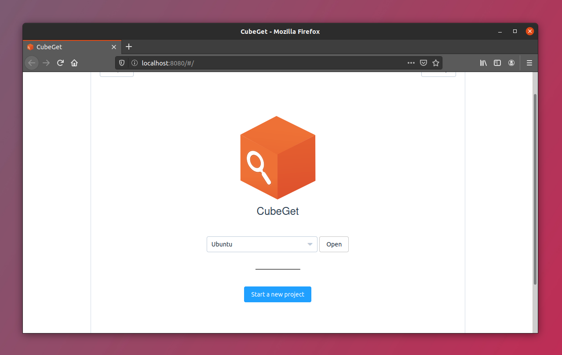Click Start a new project
The width and height of the screenshot is (562, 355).
(277, 294)
